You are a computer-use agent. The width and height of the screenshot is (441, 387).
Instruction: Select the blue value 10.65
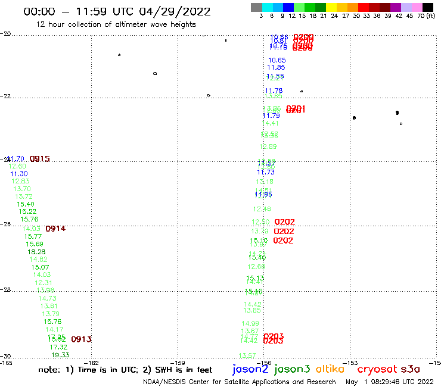coord(277,60)
